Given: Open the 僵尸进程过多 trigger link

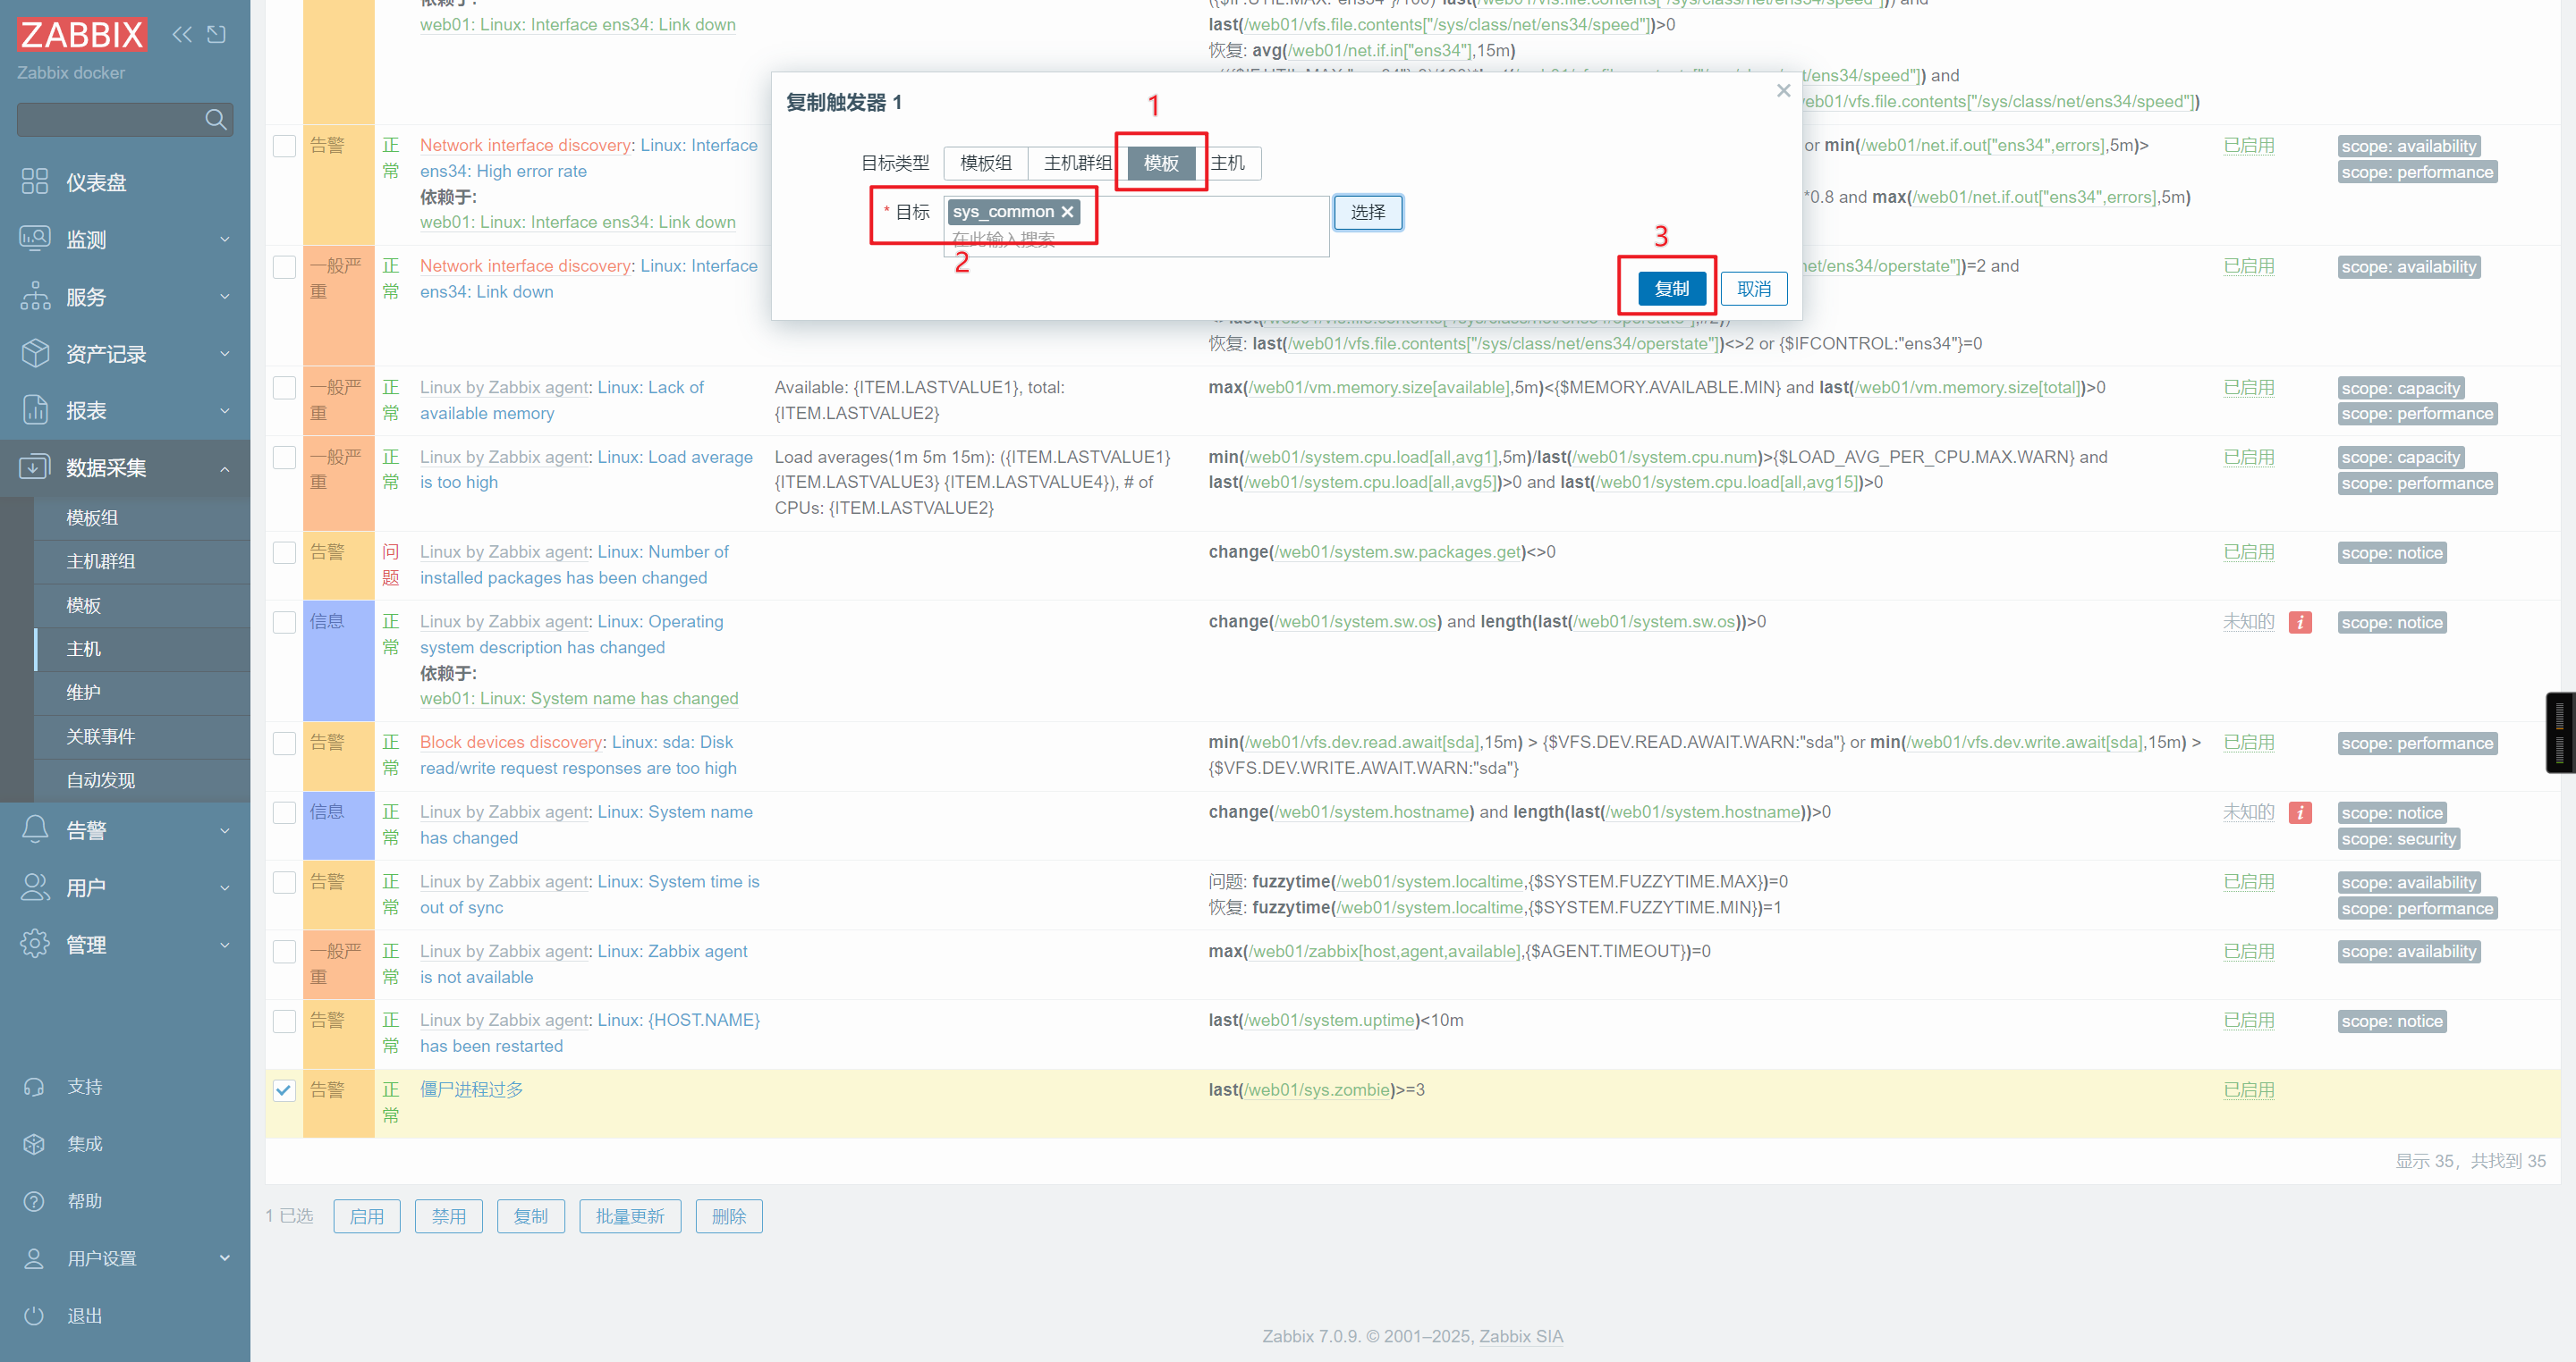Looking at the screenshot, I should click(471, 1089).
